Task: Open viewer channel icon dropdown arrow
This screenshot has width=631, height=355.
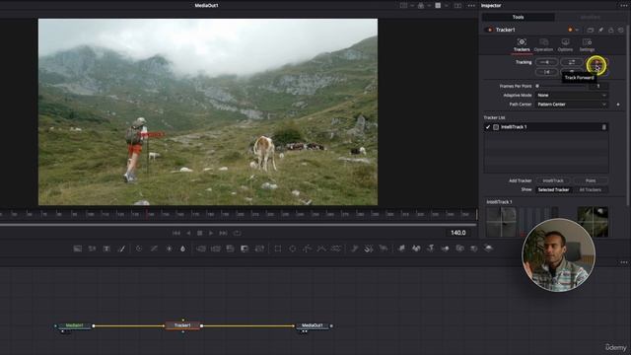Action: pyautogui.click(x=429, y=6)
